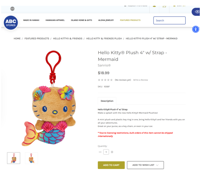Open the Made in Hawaii menu
200x171 pixels.
31,20
